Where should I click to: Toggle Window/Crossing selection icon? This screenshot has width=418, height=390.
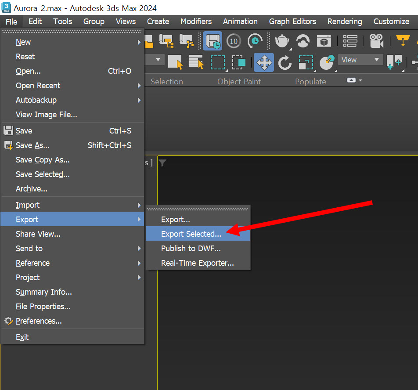point(239,62)
